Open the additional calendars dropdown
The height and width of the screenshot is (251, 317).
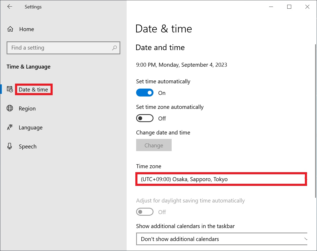pyautogui.click(x=222, y=239)
